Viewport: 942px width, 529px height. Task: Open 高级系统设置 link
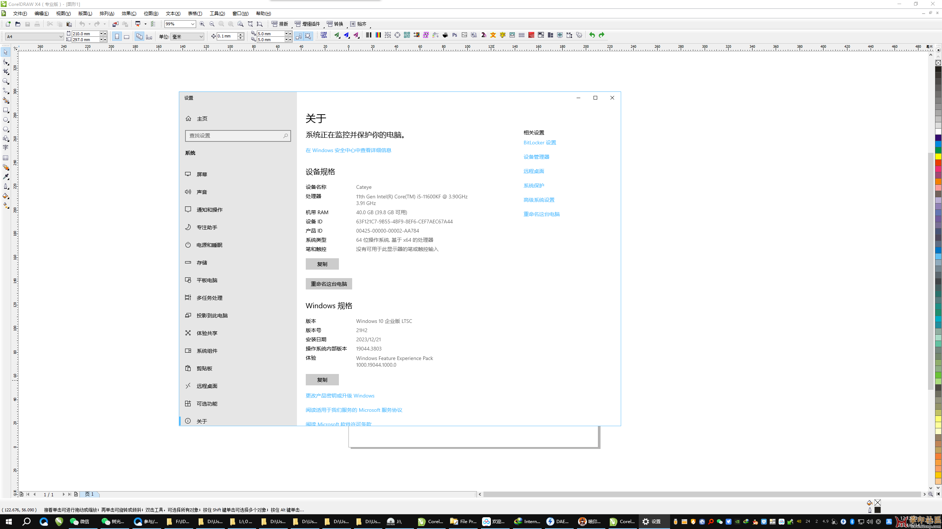pyautogui.click(x=539, y=200)
